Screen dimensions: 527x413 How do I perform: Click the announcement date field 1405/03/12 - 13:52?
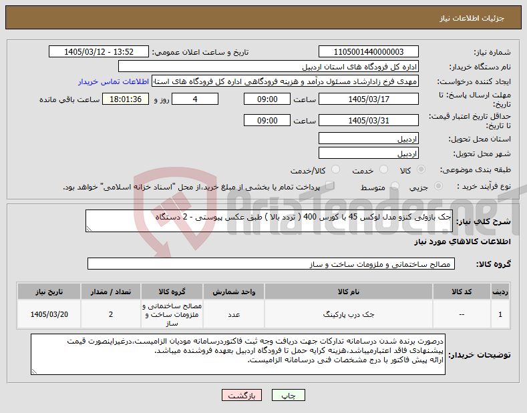point(99,52)
